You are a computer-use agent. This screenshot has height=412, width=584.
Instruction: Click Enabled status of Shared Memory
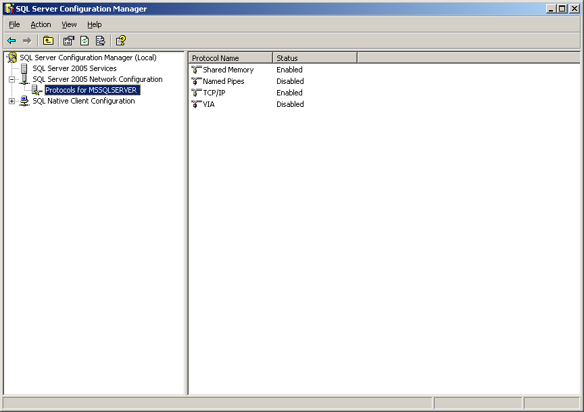click(289, 70)
